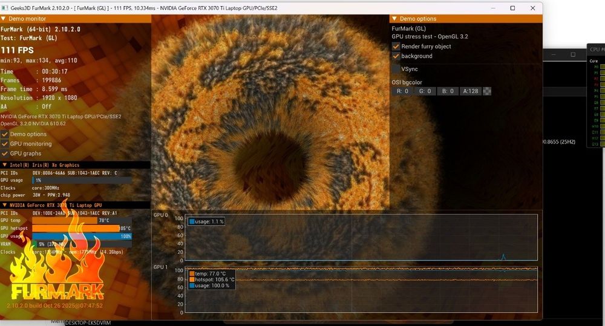
Task: Click the R: 0 bgcolor field
Action: 402,91
